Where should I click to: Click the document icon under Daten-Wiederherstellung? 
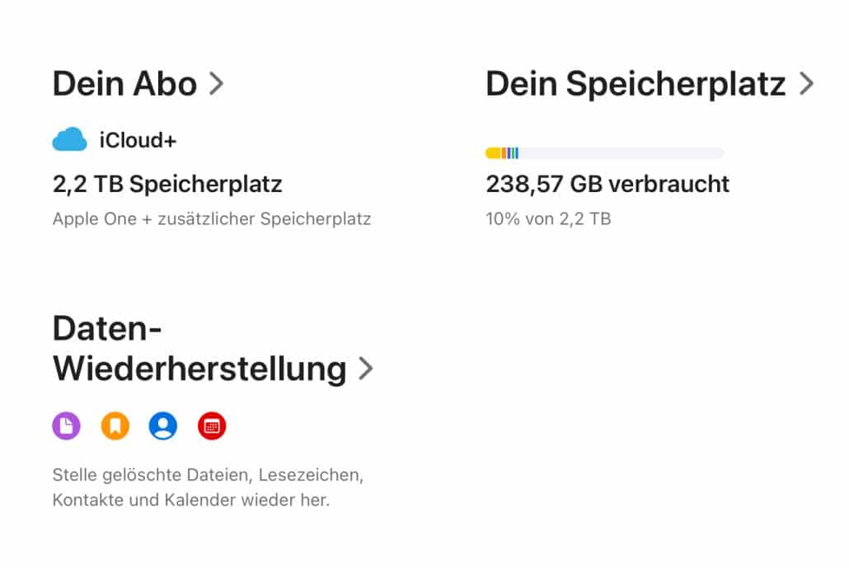click(x=66, y=425)
